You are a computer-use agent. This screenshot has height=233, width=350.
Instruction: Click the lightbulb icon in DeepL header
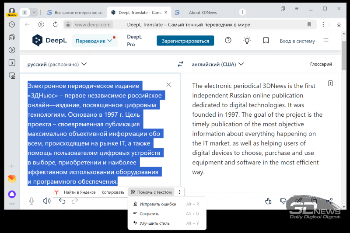[x=247, y=41]
